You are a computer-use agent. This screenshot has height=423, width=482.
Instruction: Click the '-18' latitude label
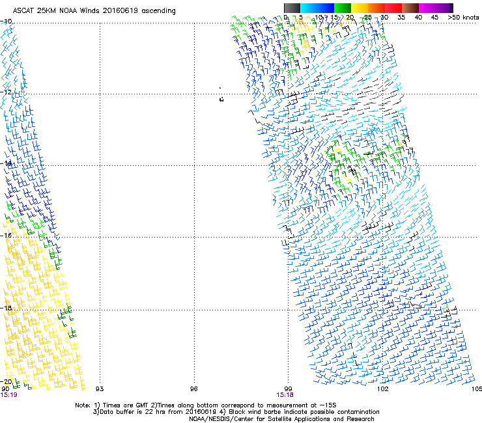click(6, 308)
